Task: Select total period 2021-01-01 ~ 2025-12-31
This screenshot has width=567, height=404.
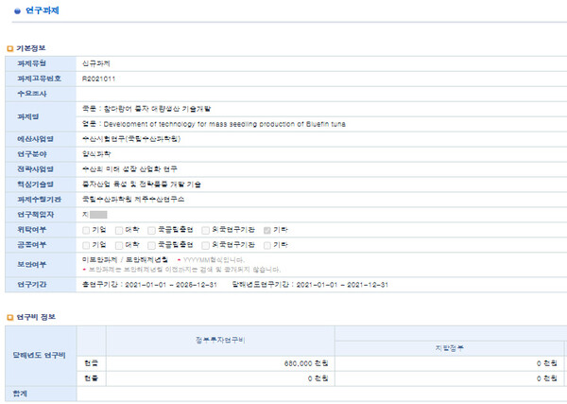Action: coord(171,285)
